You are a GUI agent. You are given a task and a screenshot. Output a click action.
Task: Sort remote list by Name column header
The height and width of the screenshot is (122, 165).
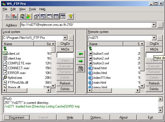[105, 44]
